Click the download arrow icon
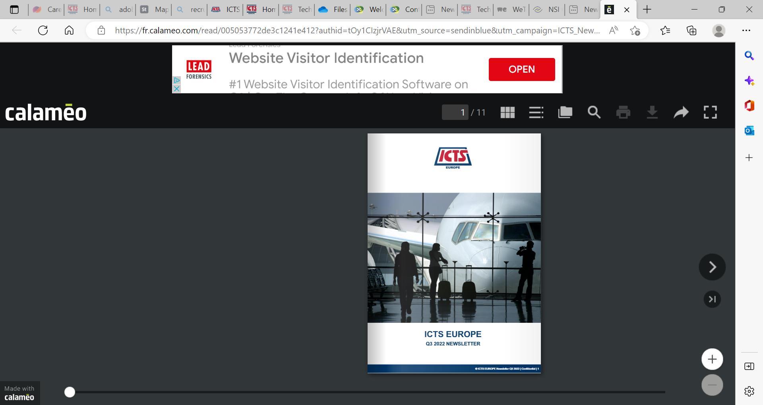Viewport: 763px width, 405px height. click(652, 112)
